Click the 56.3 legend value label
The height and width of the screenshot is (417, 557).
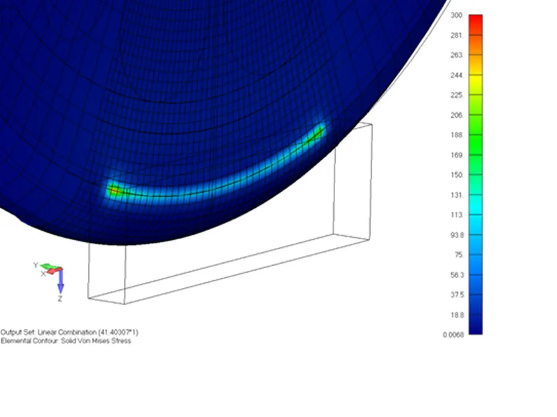457,275
